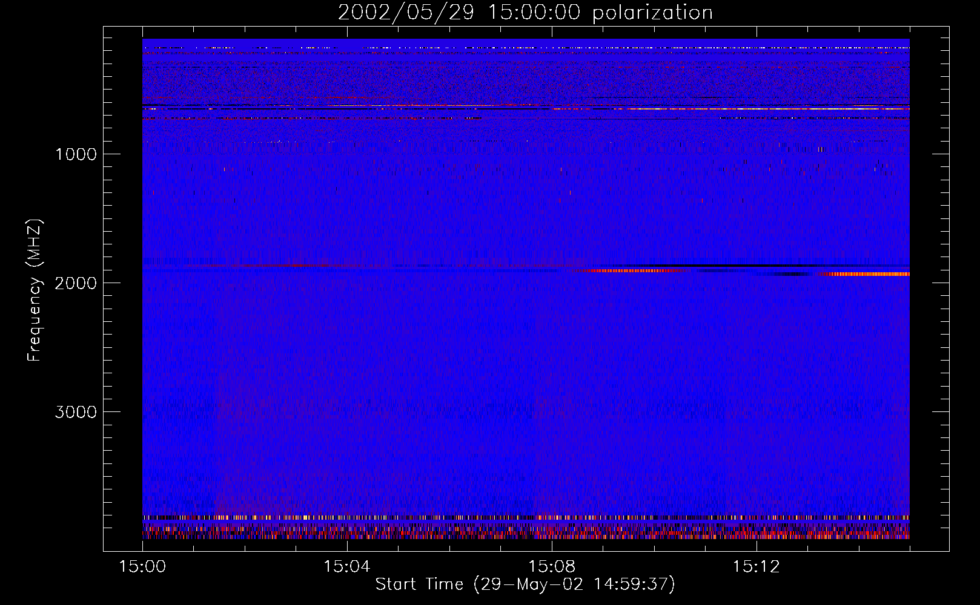Image resolution: width=980 pixels, height=605 pixels.
Task: Click the 'Start Time (29-May-02 14:59:37)' label
Action: 525,584
